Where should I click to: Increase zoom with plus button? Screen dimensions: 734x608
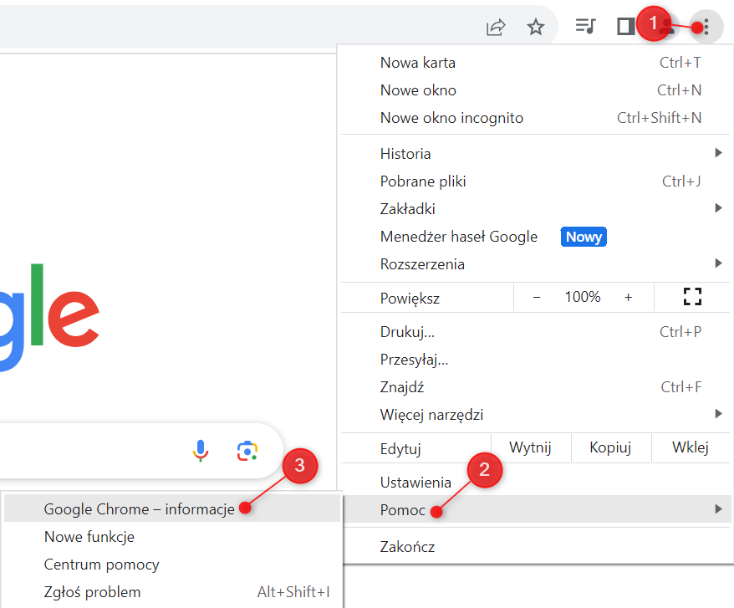(628, 297)
